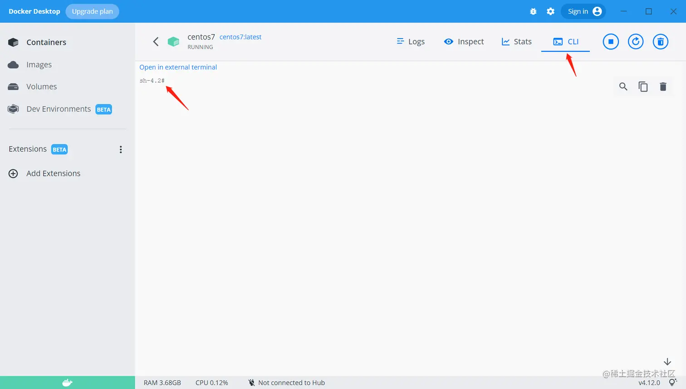This screenshot has height=389, width=686.
Task: Click the RAM 3.68GB status
Action: (162, 383)
